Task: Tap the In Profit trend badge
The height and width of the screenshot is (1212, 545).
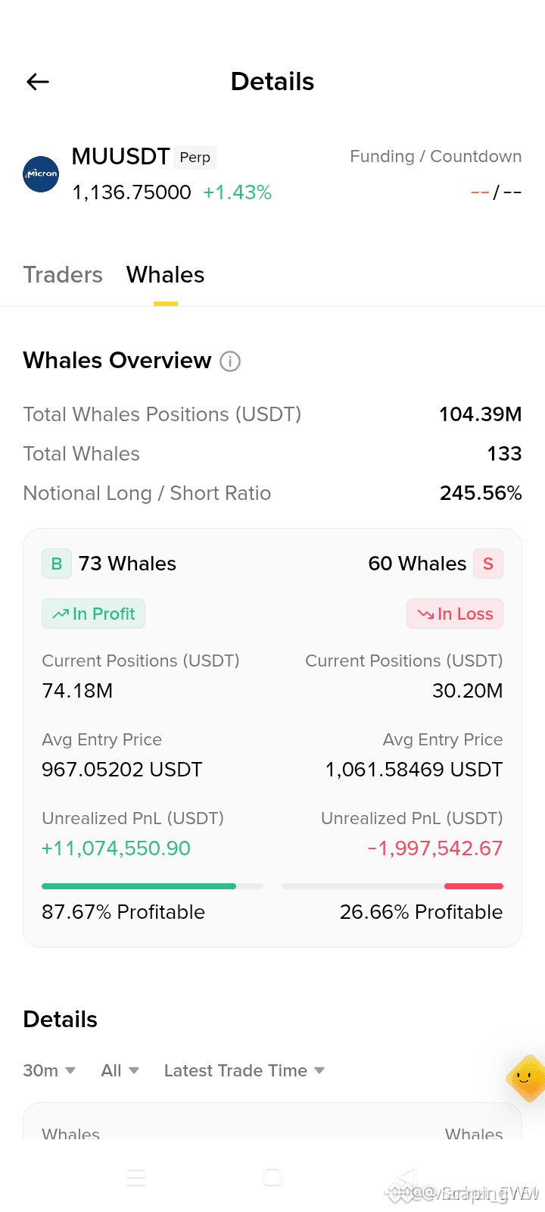Action: 93,614
